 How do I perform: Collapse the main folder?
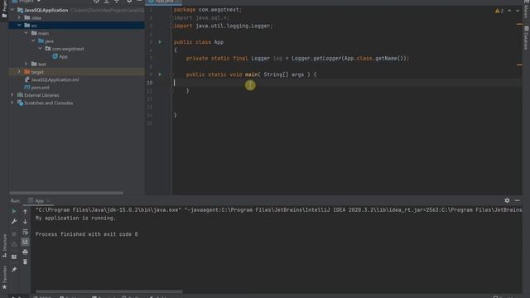(x=26, y=33)
